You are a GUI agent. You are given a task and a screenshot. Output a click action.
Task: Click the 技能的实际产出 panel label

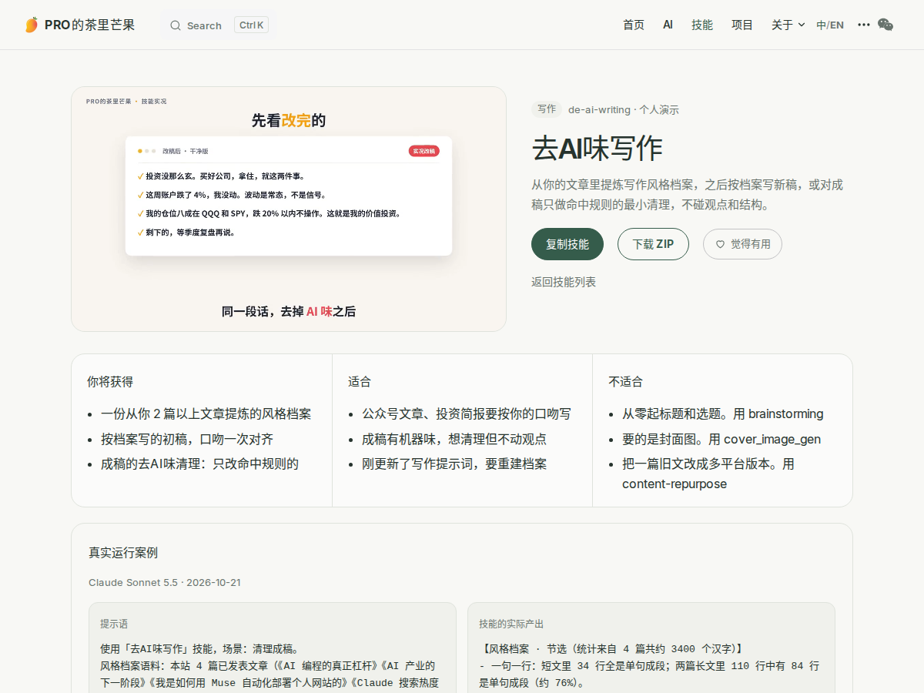click(511, 624)
